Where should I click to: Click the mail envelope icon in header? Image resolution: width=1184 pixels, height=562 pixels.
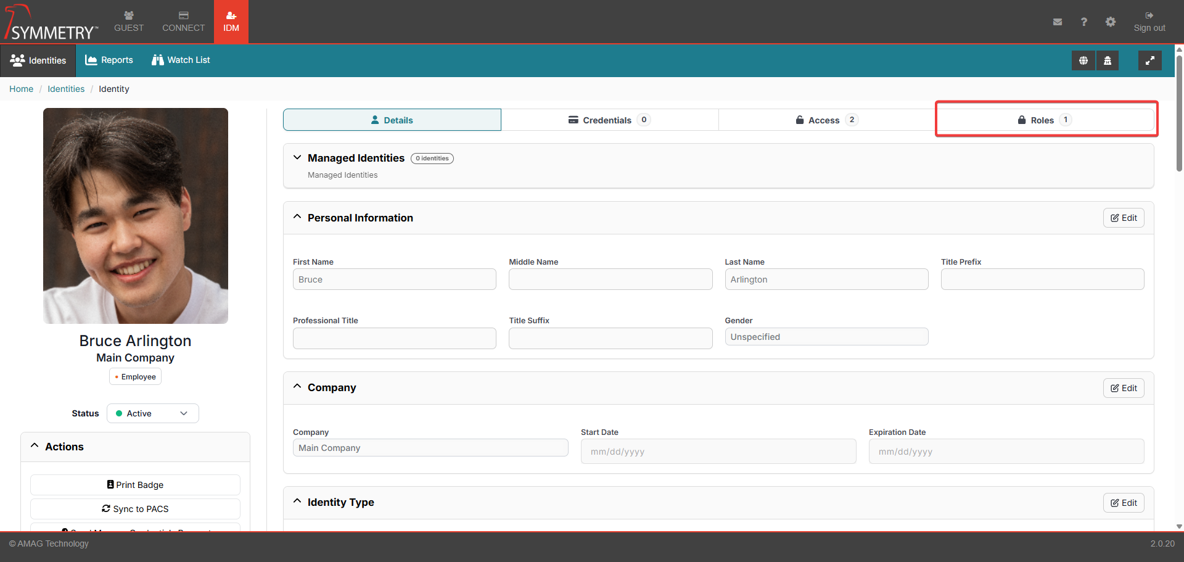(1057, 22)
